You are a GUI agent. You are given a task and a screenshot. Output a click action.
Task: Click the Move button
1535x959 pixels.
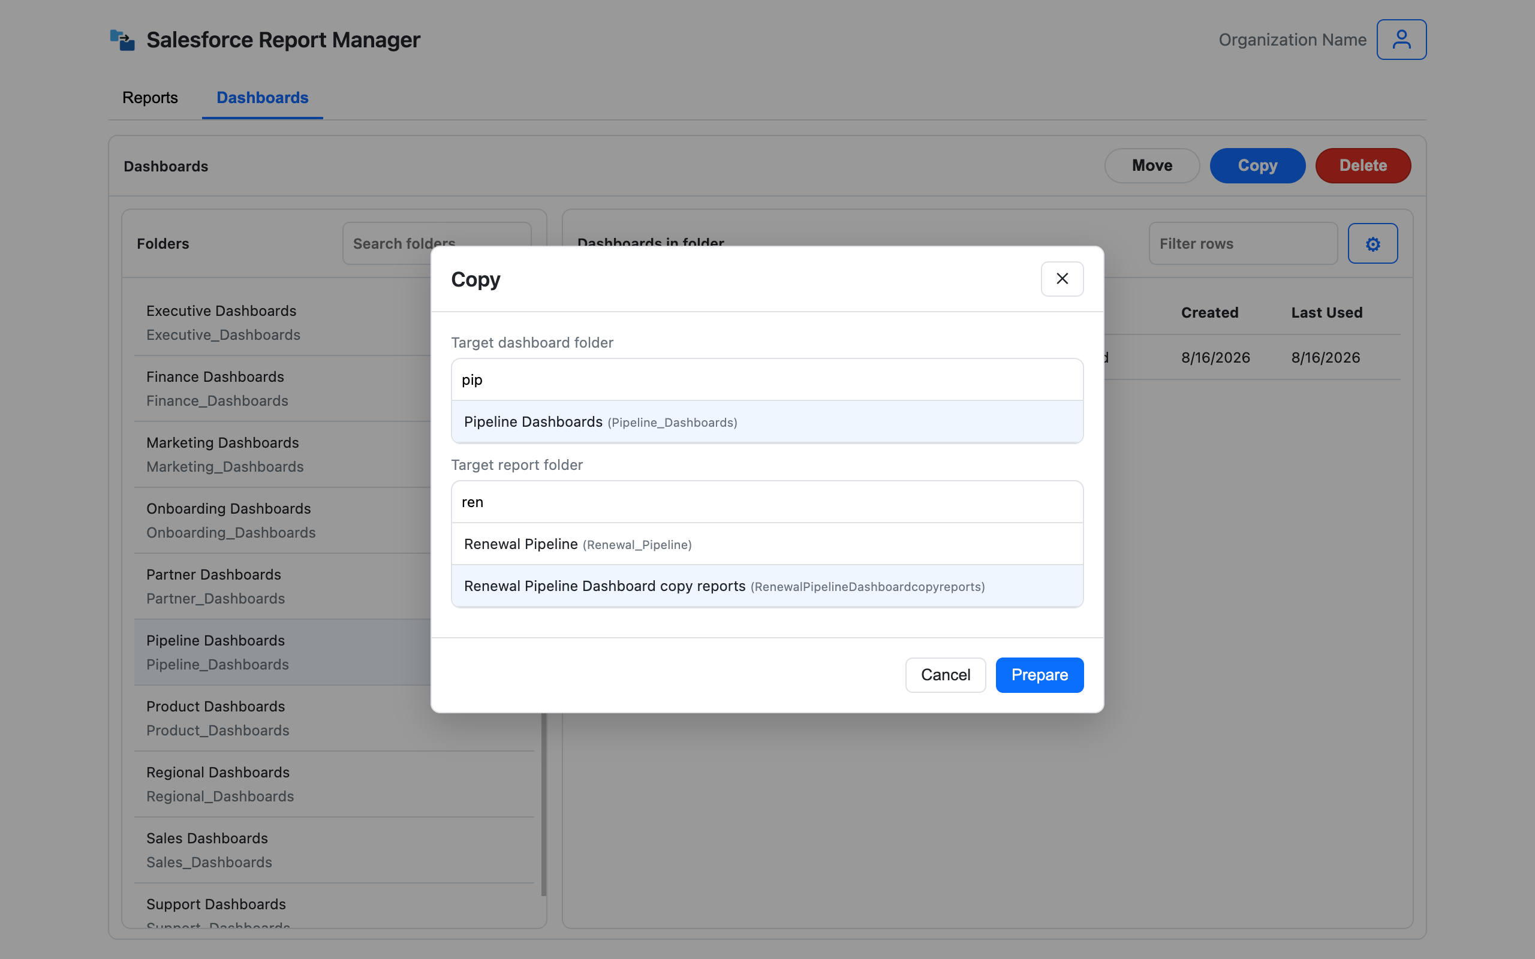click(1152, 165)
